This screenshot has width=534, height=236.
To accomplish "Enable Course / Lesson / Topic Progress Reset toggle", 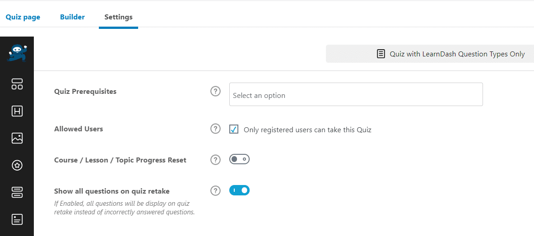I will [239, 159].
